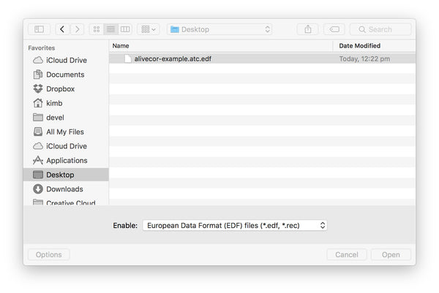Switch to column view
The width and height of the screenshot is (439, 293).
pyautogui.click(x=125, y=29)
